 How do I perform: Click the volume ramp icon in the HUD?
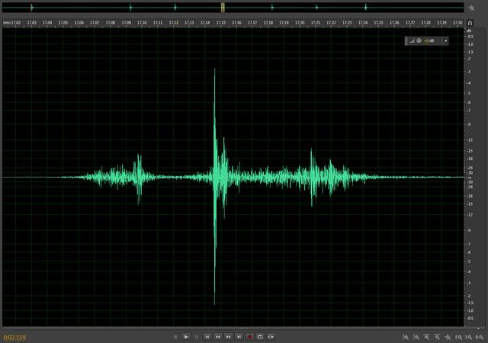pos(412,40)
